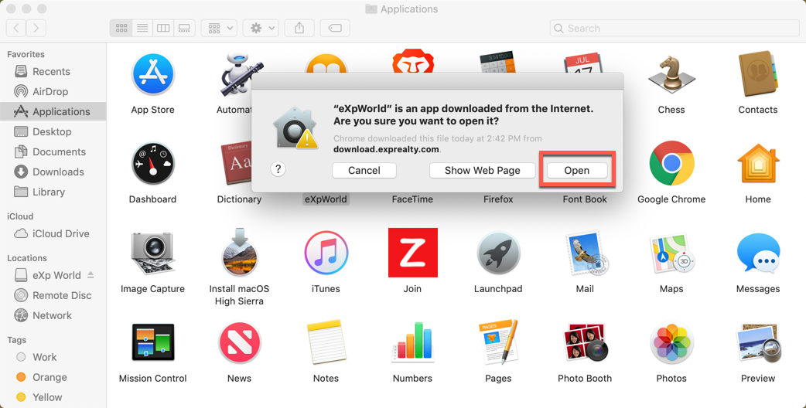Open the App Store application icon

click(x=152, y=75)
